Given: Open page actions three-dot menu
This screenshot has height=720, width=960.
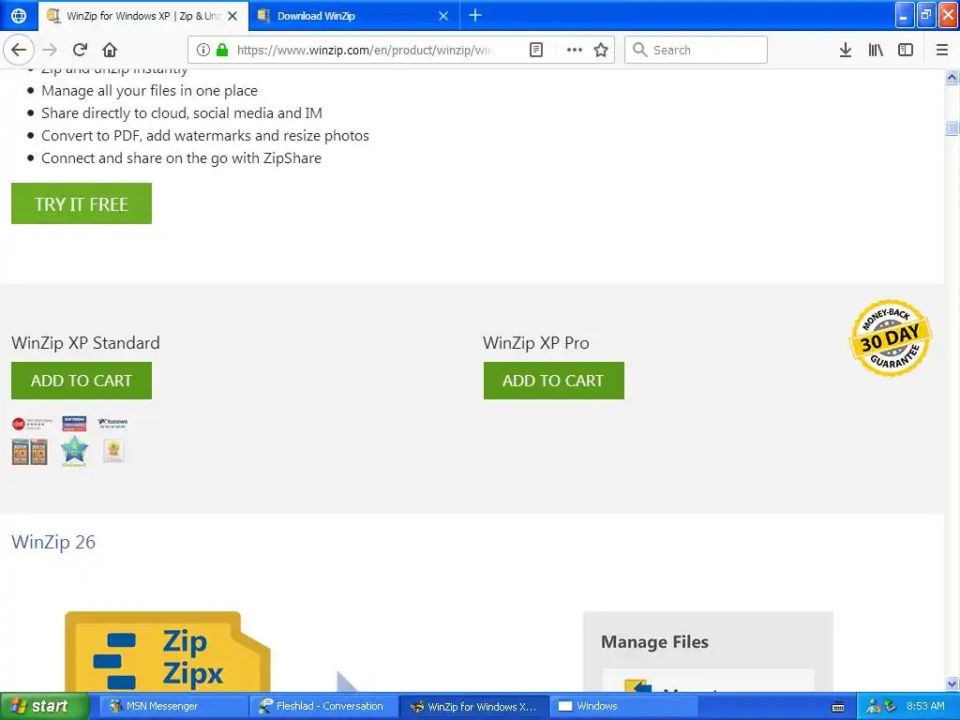Looking at the screenshot, I should pos(575,50).
